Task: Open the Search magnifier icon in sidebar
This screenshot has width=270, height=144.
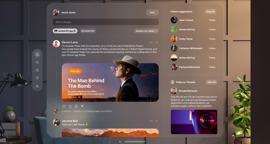Action: click(37, 62)
